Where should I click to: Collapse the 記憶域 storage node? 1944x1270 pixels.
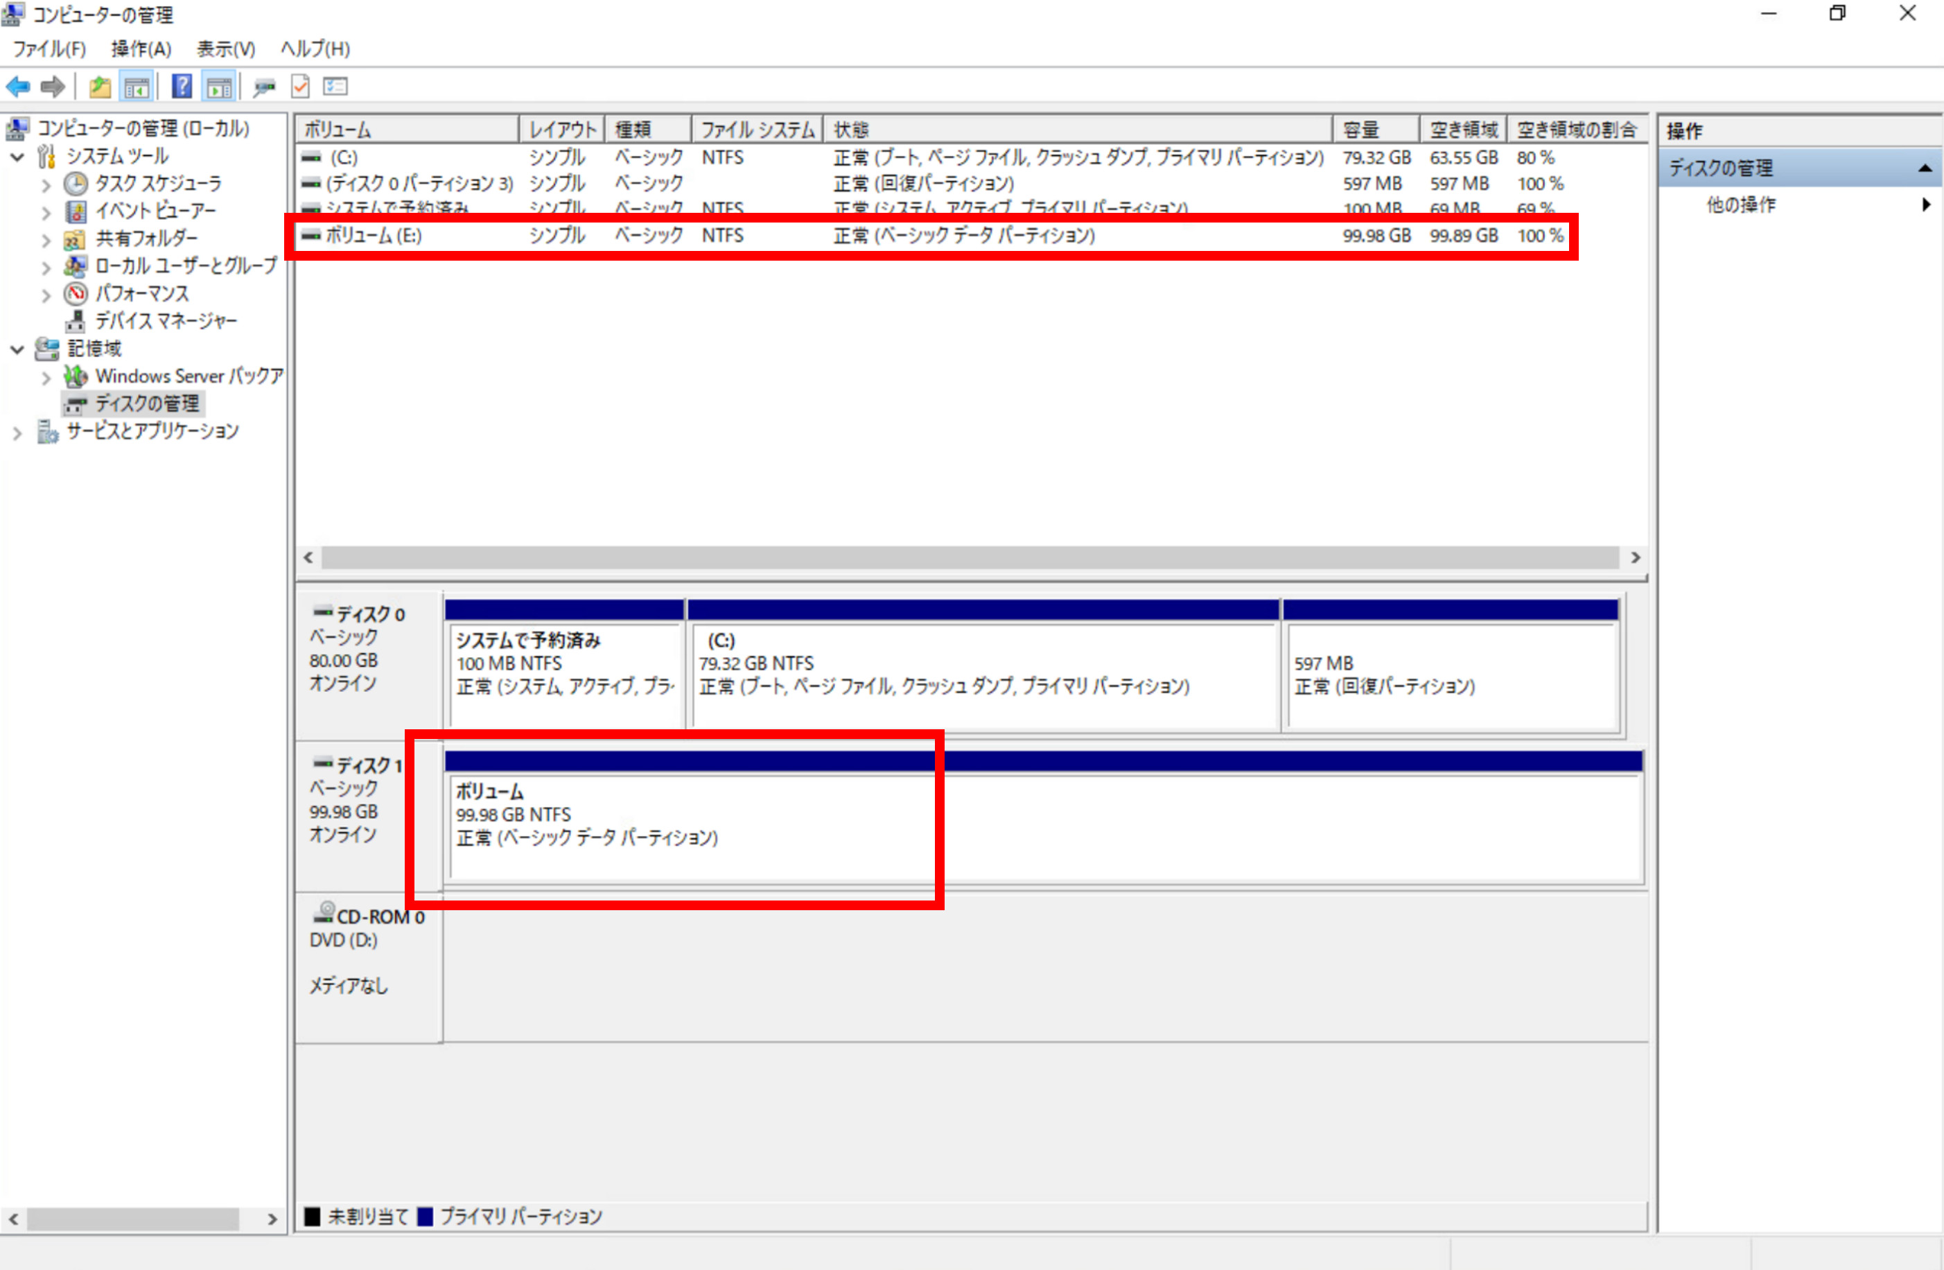coord(17,350)
